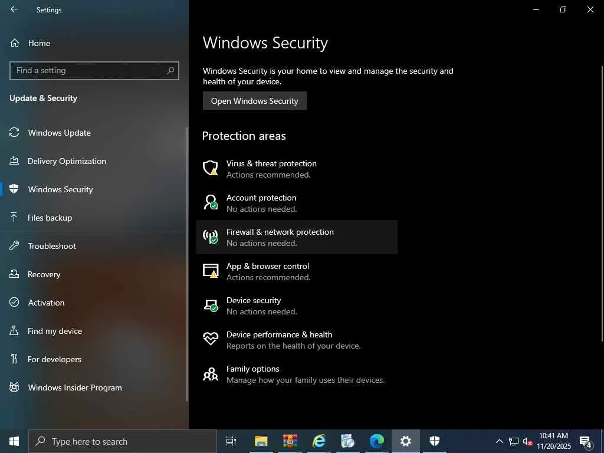
Task: Click the Recovery icon in sidebar
Action: [x=14, y=274]
